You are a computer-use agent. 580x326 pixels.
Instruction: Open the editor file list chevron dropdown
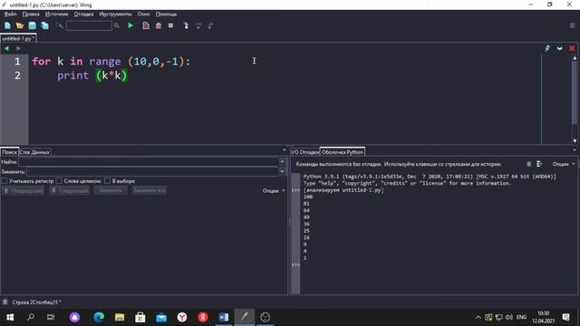(560, 48)
